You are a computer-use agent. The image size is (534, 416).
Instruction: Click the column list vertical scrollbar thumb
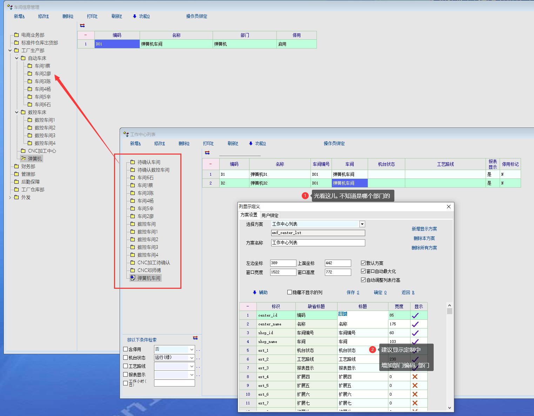click(449, 311)
